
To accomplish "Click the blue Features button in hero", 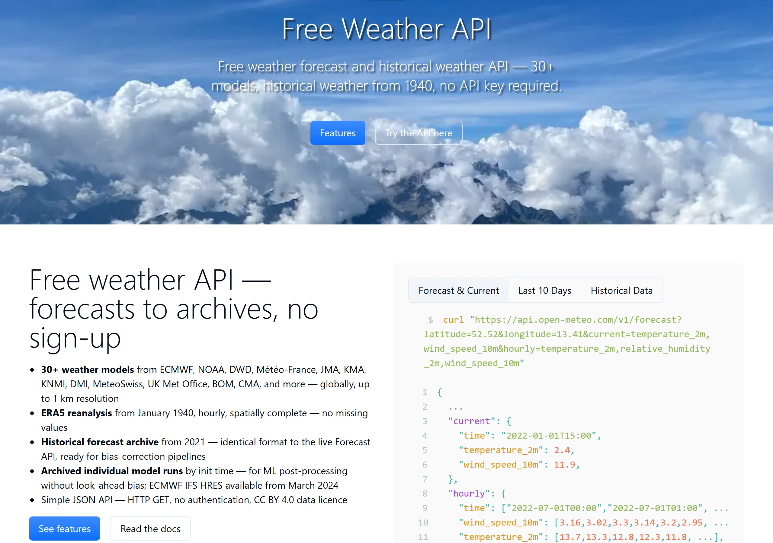I will point(337,133).
